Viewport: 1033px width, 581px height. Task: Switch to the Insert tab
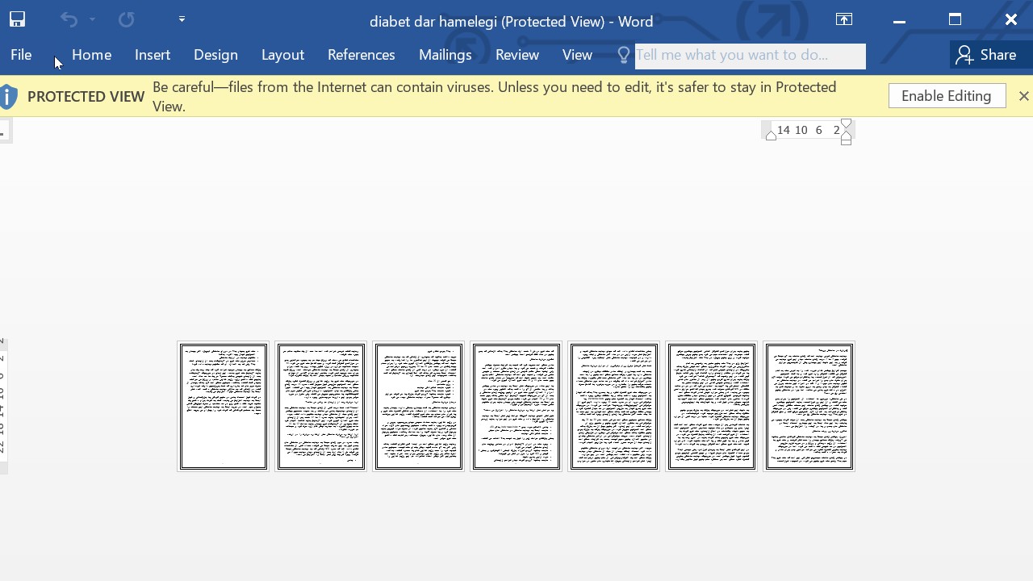click(153, 55)
